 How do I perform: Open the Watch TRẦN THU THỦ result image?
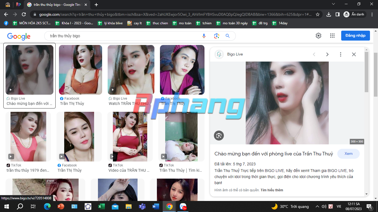click(131, 70)
